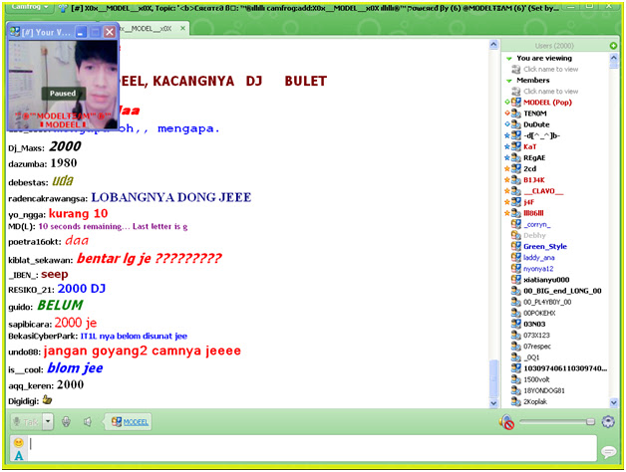626x472 pixels.
Task: Click sender name BekasiCyberPark in chat
Action: pyautogui.click(x=42, y=336)
